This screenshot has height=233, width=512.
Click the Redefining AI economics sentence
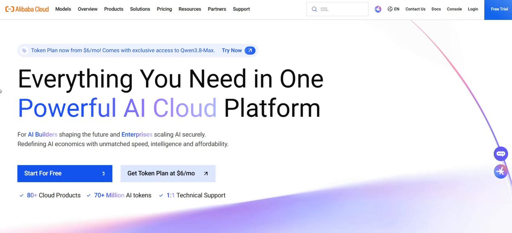point(123,144)
